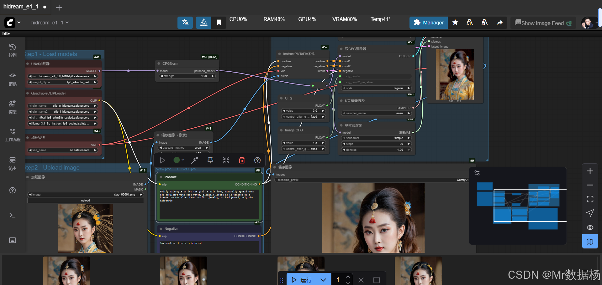Image resolution: width=602 pixels, height=285 pixels.
Task: Toggle link visibility eye icon
Action: [590, 227]
